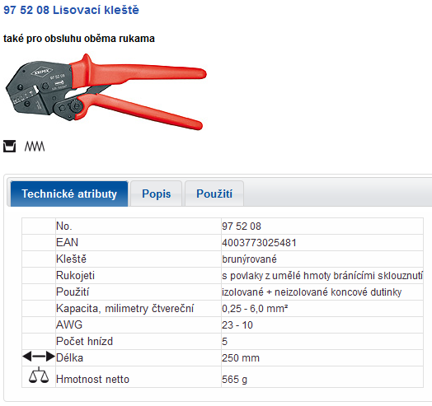432x406 pixels.
Task: Click the Počet hnízd row label
Action: click(84, 342)
